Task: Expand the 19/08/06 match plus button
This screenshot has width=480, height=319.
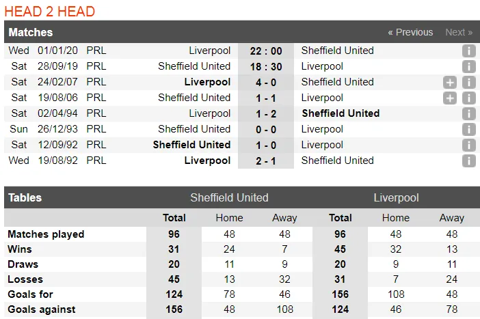Action: pyautogui.click(x=449, y=98)
